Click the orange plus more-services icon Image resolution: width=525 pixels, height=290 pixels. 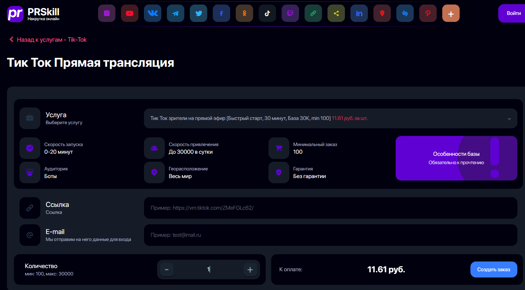(x=451, y=13)
